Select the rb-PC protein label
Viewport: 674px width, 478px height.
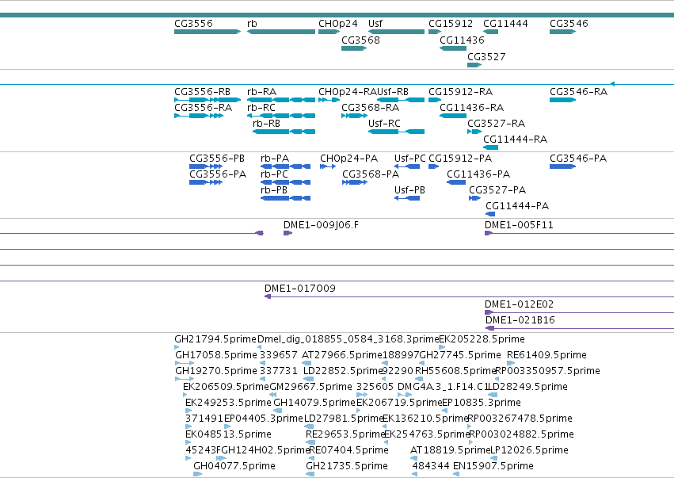click(x=274, y=174)
